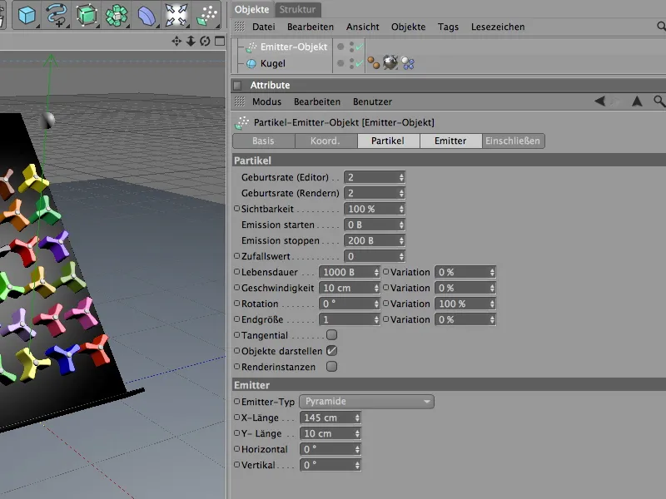The width and height of the screenshot is (666, 499).
Task: Click the green flower-shaped array icon
Action: tap(116, 15)
